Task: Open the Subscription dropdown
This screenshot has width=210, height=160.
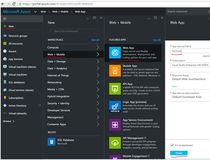Action: (190, 65)
